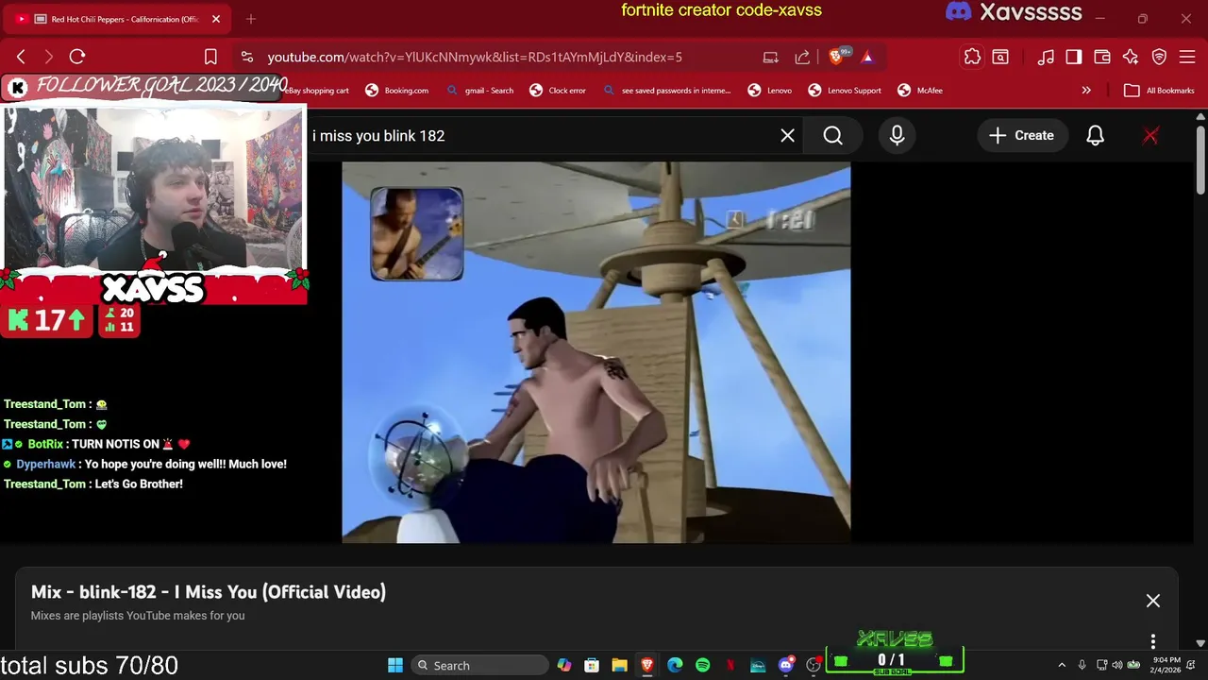Viewport: 1208px width, 680px height.
Task: Open Brave VPN shield icon
Action: tap(1159, 57)
